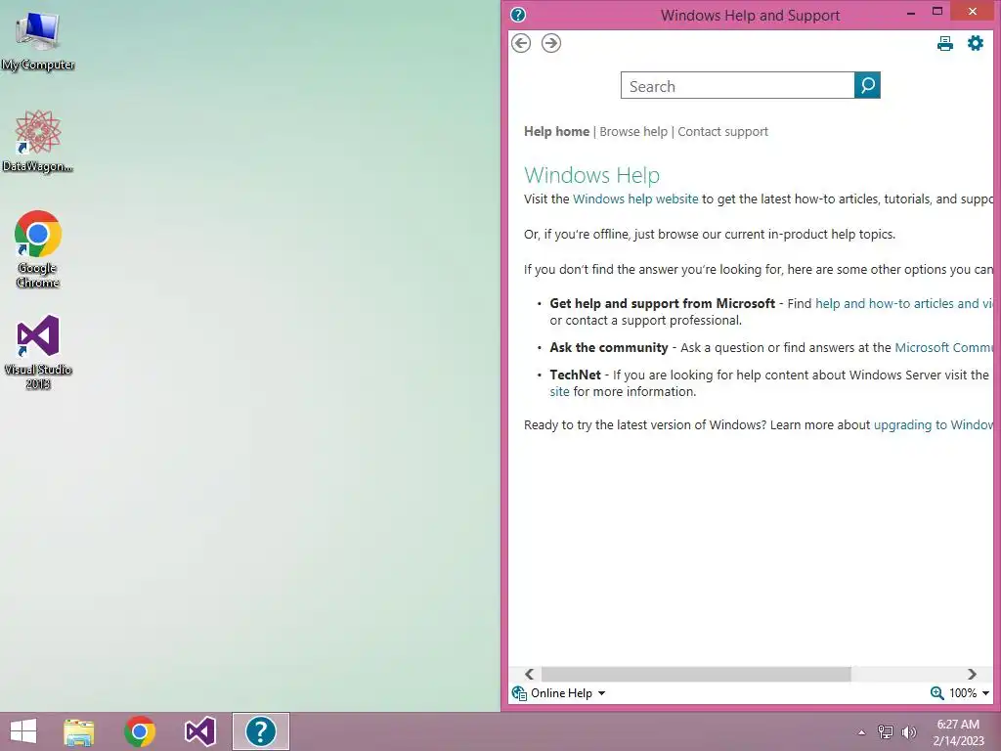Image resolution: width=1001 pixels, height=751 pixels.
Task: Open the TechNet 'site' link
Action: pyautogui.click(x=559, y=391)
